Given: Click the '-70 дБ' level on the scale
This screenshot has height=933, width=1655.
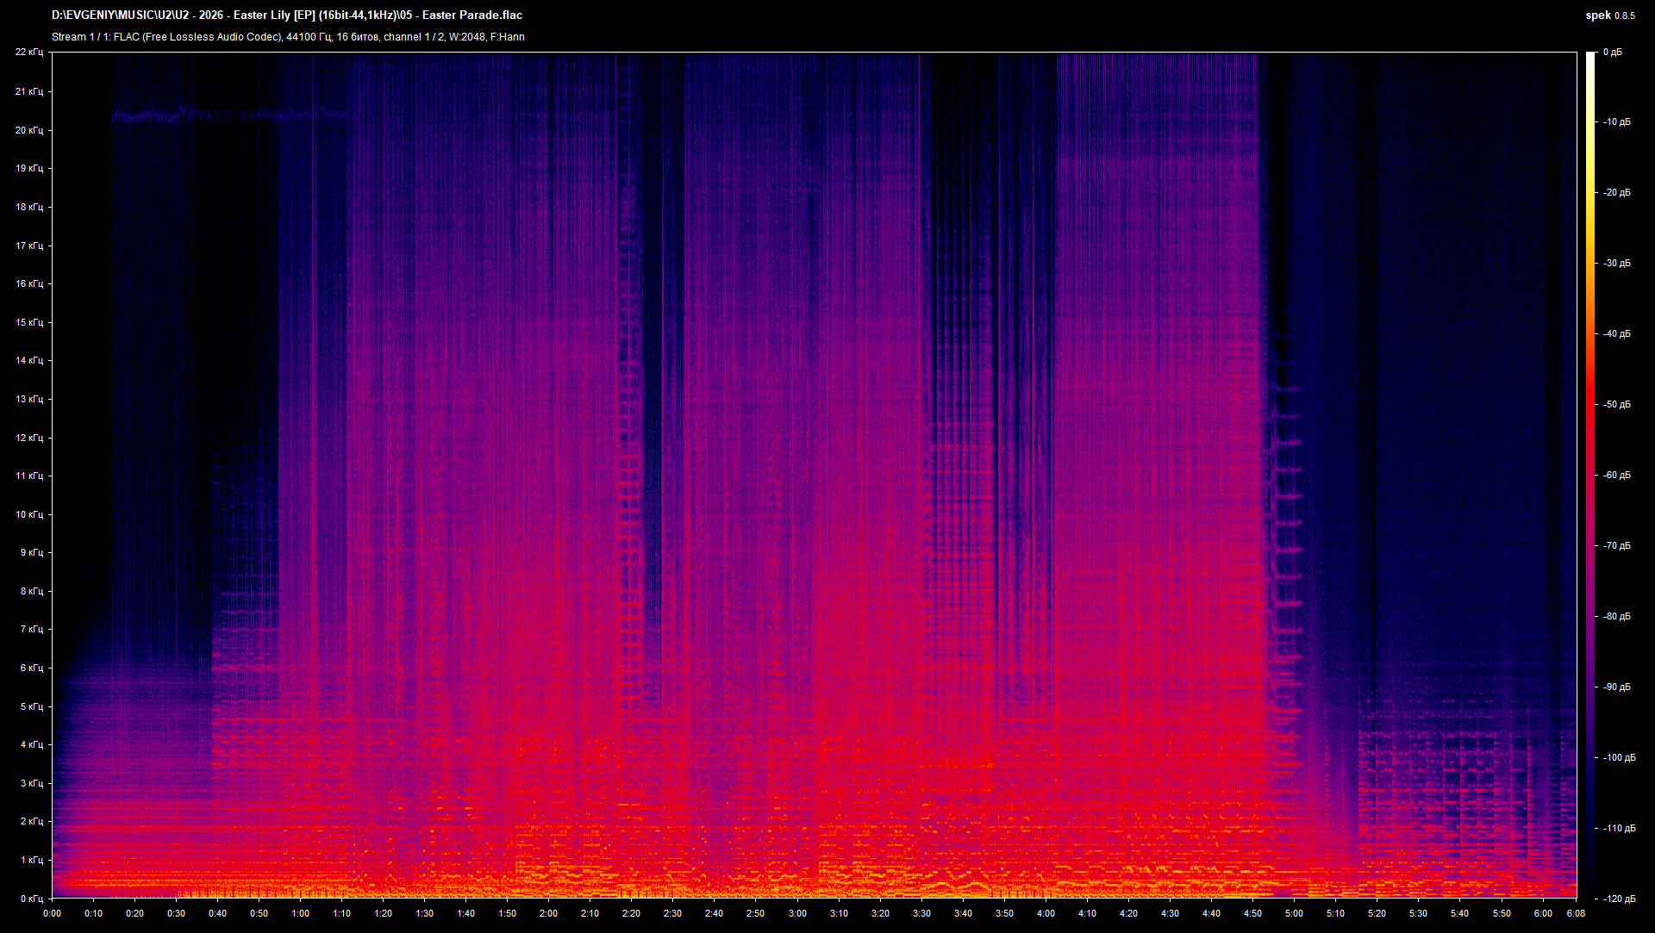Looking at the screenshot, I should (1617, 546).
